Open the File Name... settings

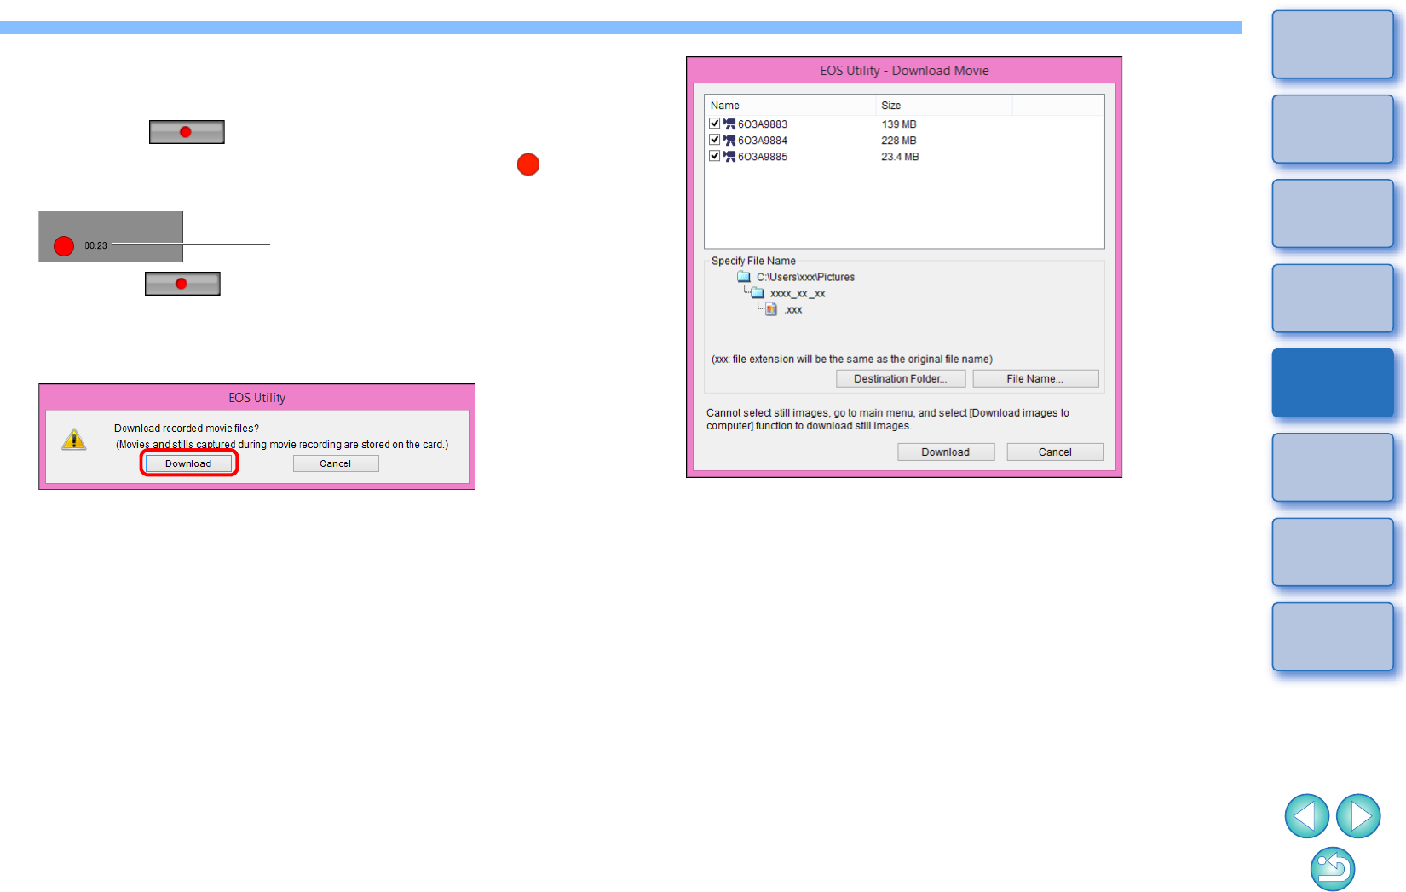pos(1035,379)
